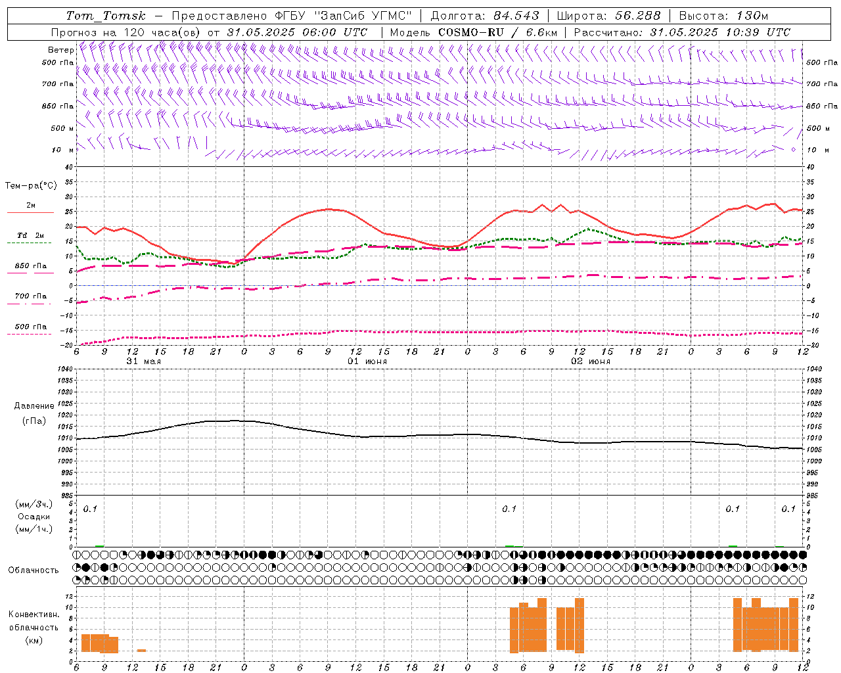Click the 31 мая date label
841x673 pixels.
143,361
